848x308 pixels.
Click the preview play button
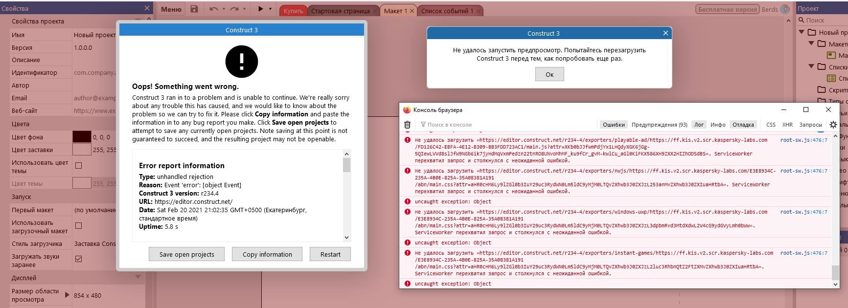point(260,9)
